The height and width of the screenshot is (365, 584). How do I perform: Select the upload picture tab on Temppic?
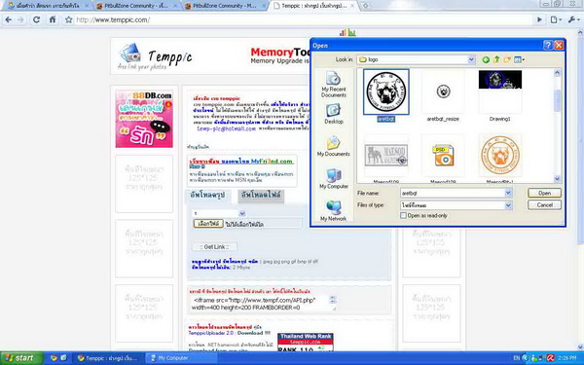pos(207,196)
